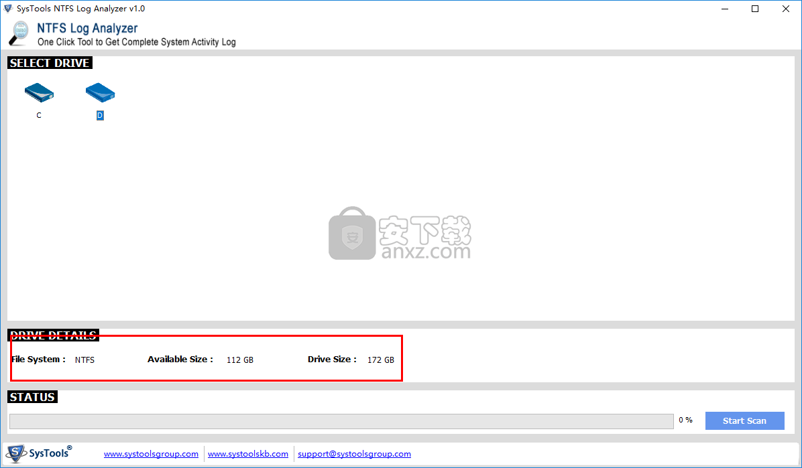The height and width of the screenshot is (468, 802).
Task: Click the 112 GB available size value
Action: [x=240, y=360]
